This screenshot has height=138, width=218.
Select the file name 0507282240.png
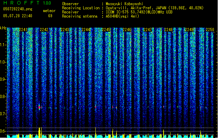tap(18, 9)
